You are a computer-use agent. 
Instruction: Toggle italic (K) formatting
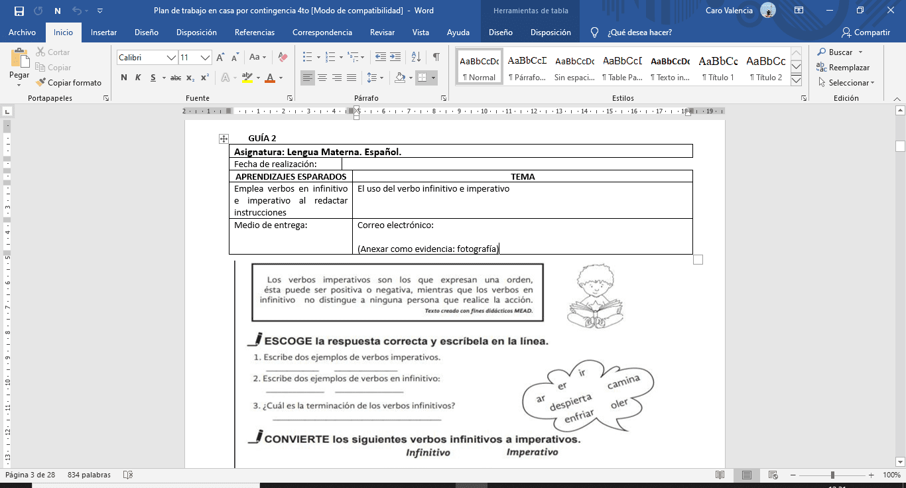pyautogui.click(x=138, y=78)
